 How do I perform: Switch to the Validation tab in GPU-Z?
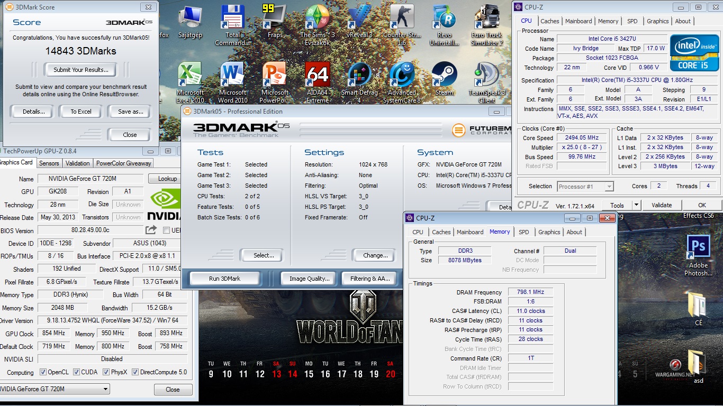pyautogui.click(x=78, y=163)
